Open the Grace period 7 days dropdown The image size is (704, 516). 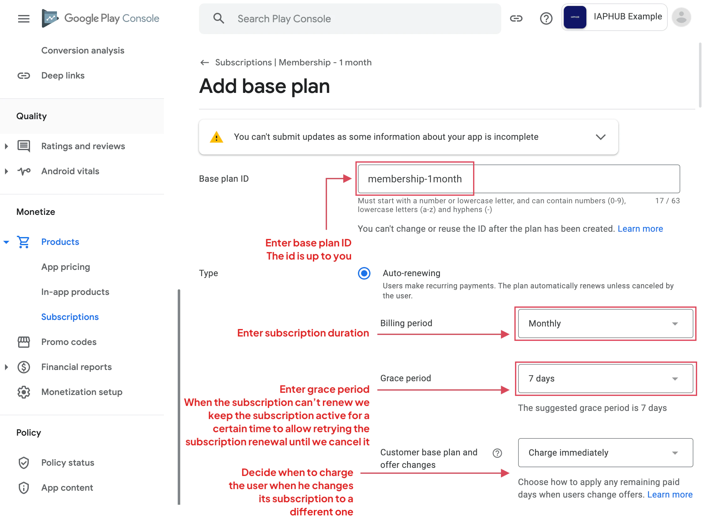coord(605,379)
